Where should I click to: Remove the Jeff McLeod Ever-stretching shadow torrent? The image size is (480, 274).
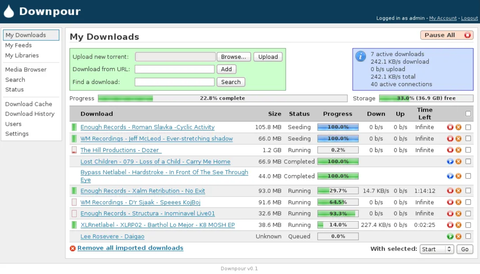(458, 138)
